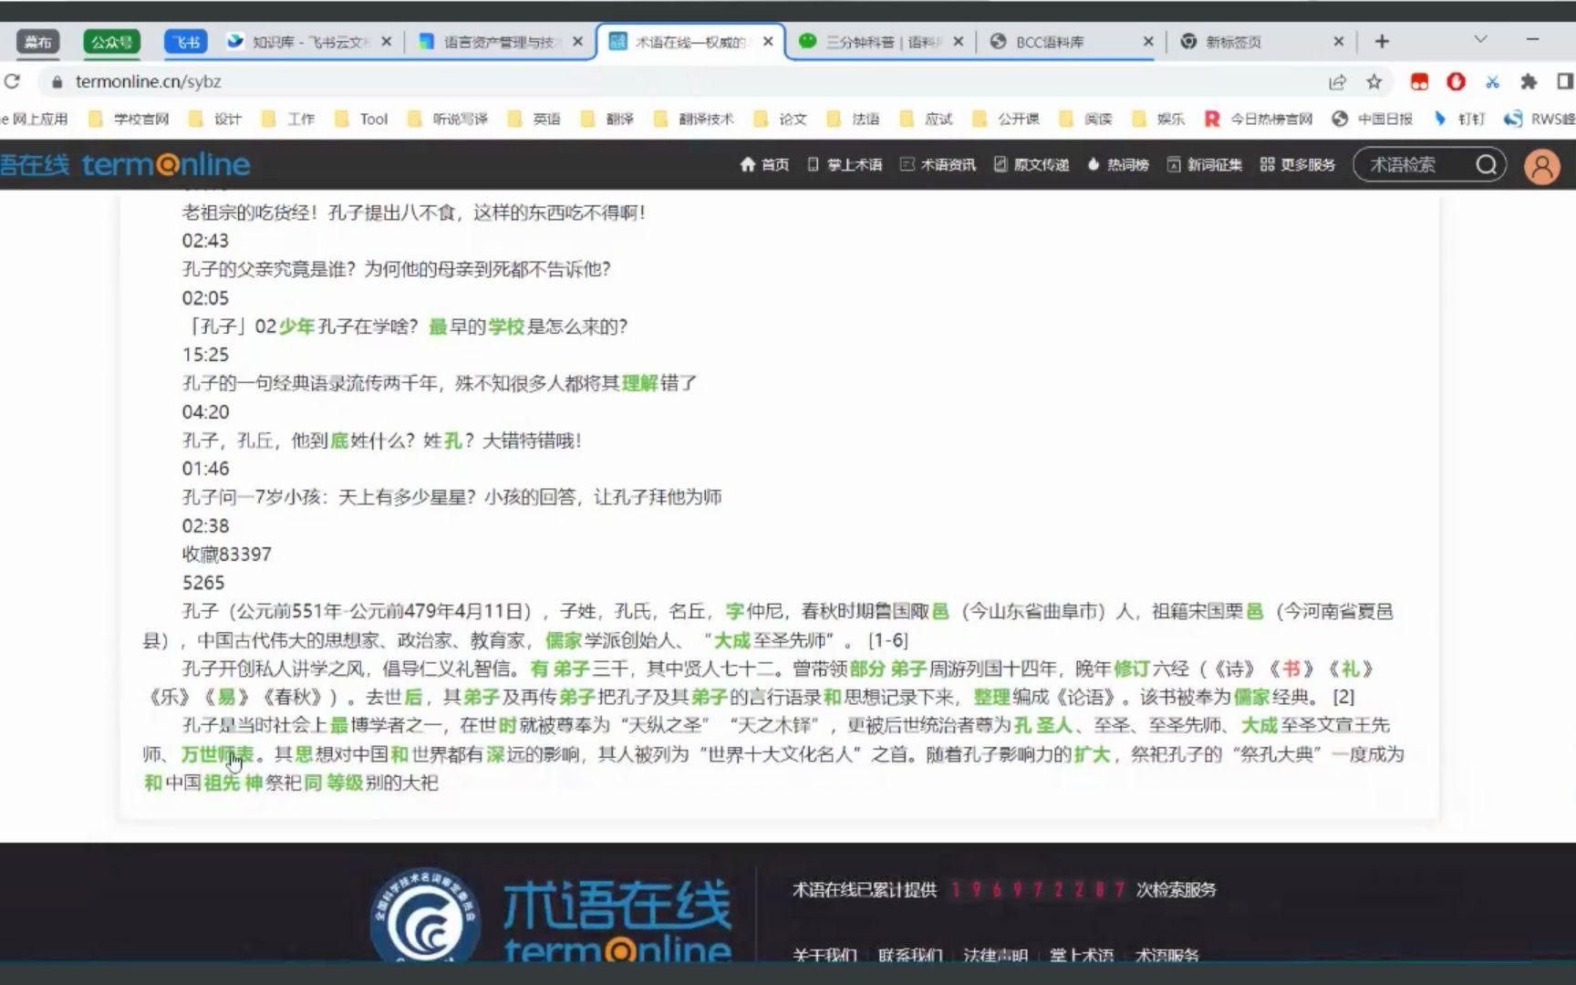Open 原文传递 in site navigation
The height and width of the screenshot is (985, 1576).
click(1032, 165)
